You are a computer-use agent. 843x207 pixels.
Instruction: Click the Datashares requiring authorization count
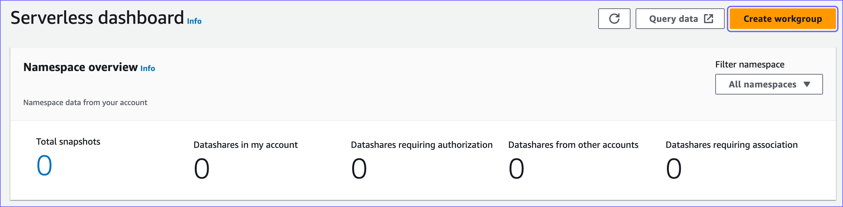(x=359, y=168)
